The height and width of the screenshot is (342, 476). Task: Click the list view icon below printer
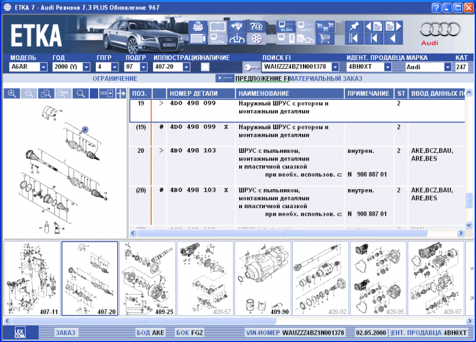point(198,39)
